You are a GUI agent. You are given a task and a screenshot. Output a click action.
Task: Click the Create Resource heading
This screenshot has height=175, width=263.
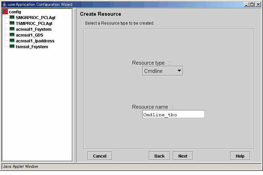click(100, 14)
